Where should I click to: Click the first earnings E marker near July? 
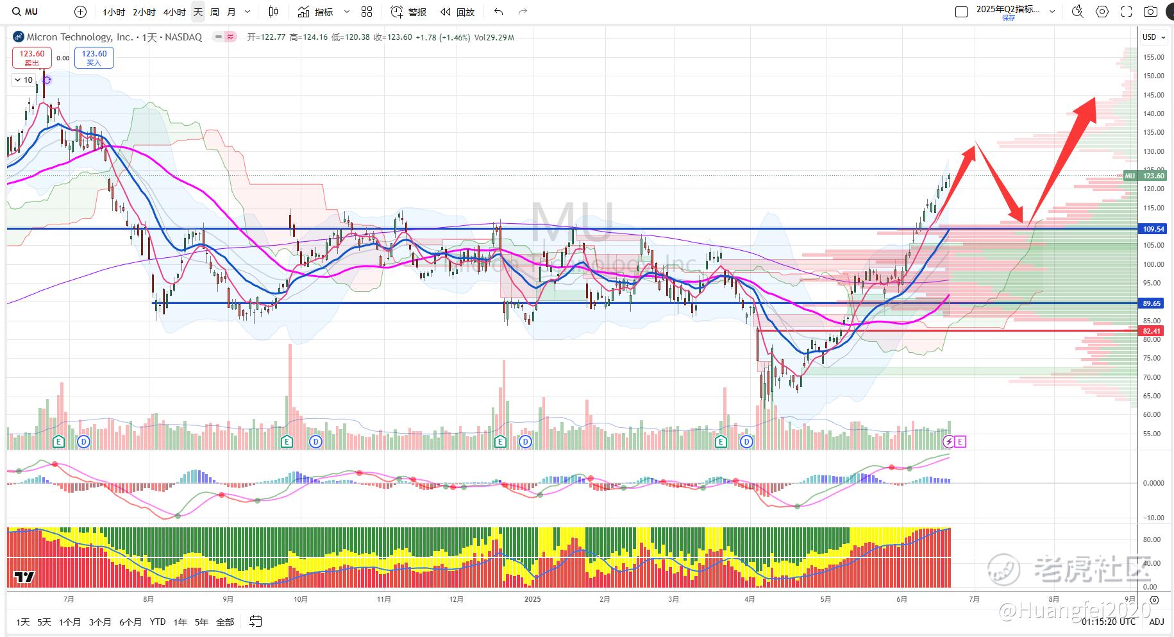coord(59,441)
